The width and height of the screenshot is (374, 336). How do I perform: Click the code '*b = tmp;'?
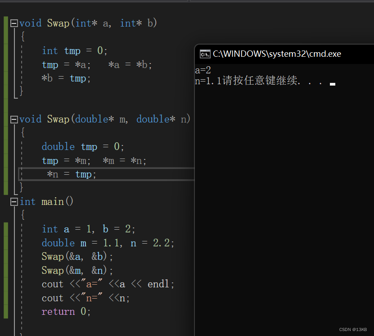pos(66,78)
